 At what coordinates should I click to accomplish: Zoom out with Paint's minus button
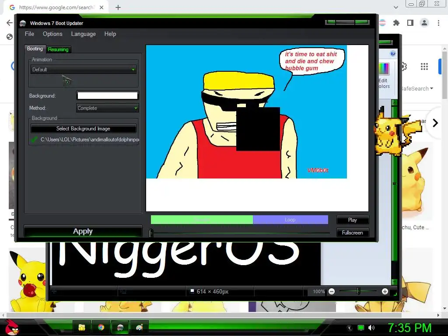point(332,291)
